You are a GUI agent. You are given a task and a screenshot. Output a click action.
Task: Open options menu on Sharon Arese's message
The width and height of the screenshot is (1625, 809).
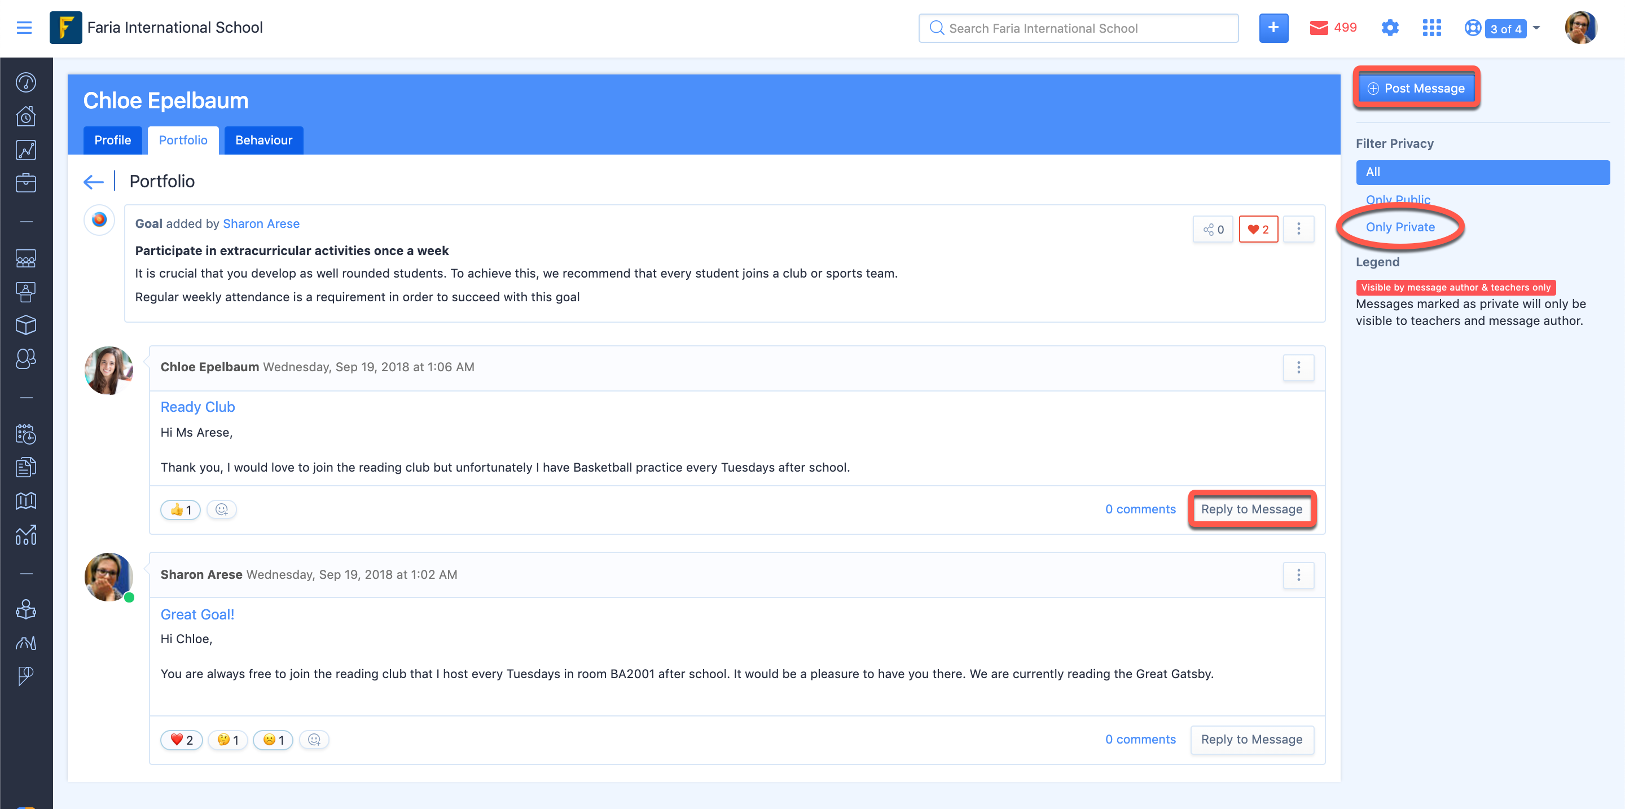(x=1298, y=575)
